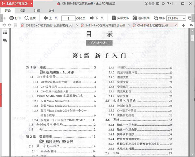Switch to the 注释 tab
Image resolution: width=195 pixels, height=157 pixels.
click(37, 11)
